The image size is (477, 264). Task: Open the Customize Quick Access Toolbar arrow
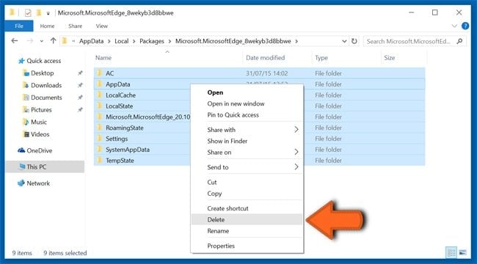48,13
